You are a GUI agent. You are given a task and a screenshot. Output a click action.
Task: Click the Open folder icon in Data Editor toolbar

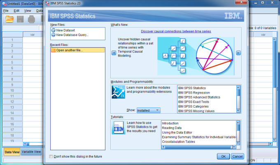[9, 19]
